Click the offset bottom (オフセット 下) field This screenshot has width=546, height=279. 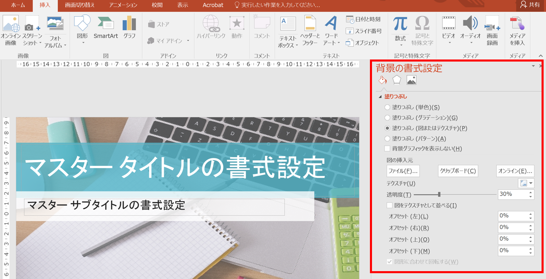(x=512, y=251)
